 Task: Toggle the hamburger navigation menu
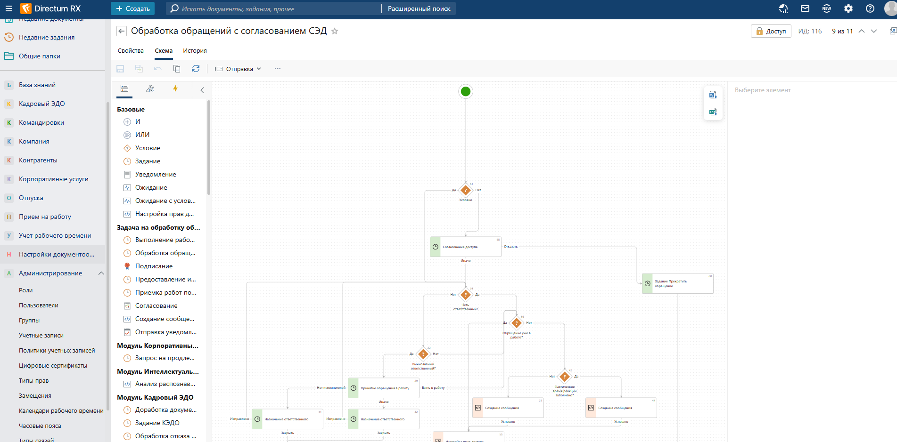[x=8, y=8]
